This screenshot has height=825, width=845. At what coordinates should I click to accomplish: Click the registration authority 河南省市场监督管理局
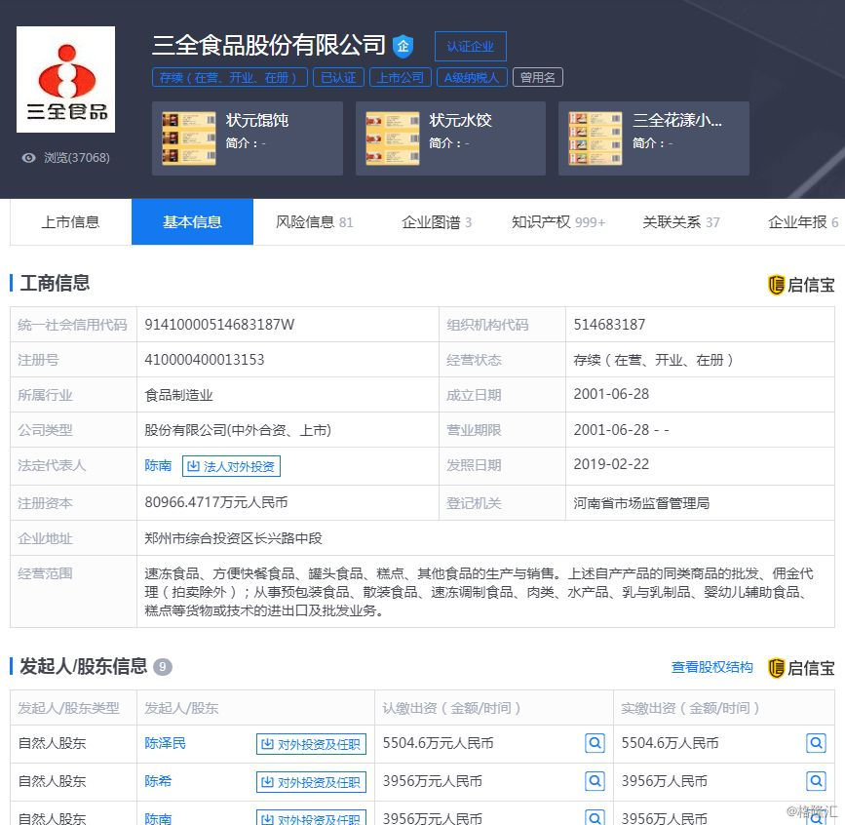[641, 503]
